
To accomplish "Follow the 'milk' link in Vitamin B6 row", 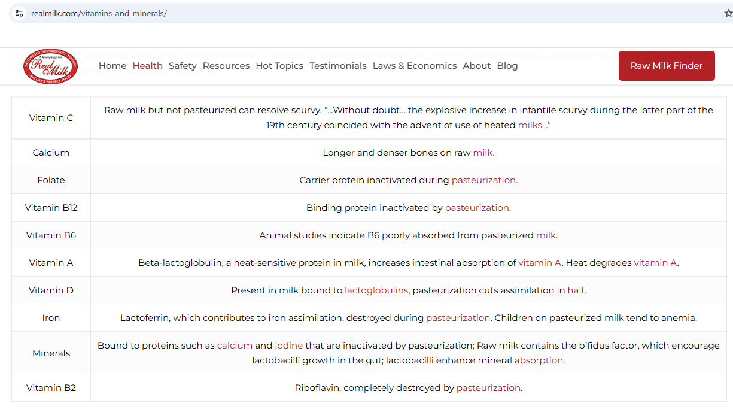I will pyautogui.click(x=546, y=235).
